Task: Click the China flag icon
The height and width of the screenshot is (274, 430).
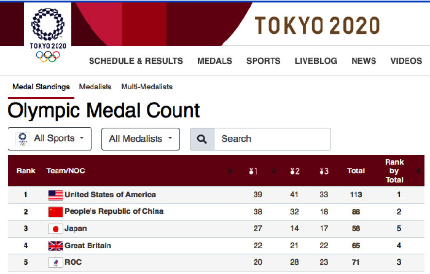Action: click(55, 212)
